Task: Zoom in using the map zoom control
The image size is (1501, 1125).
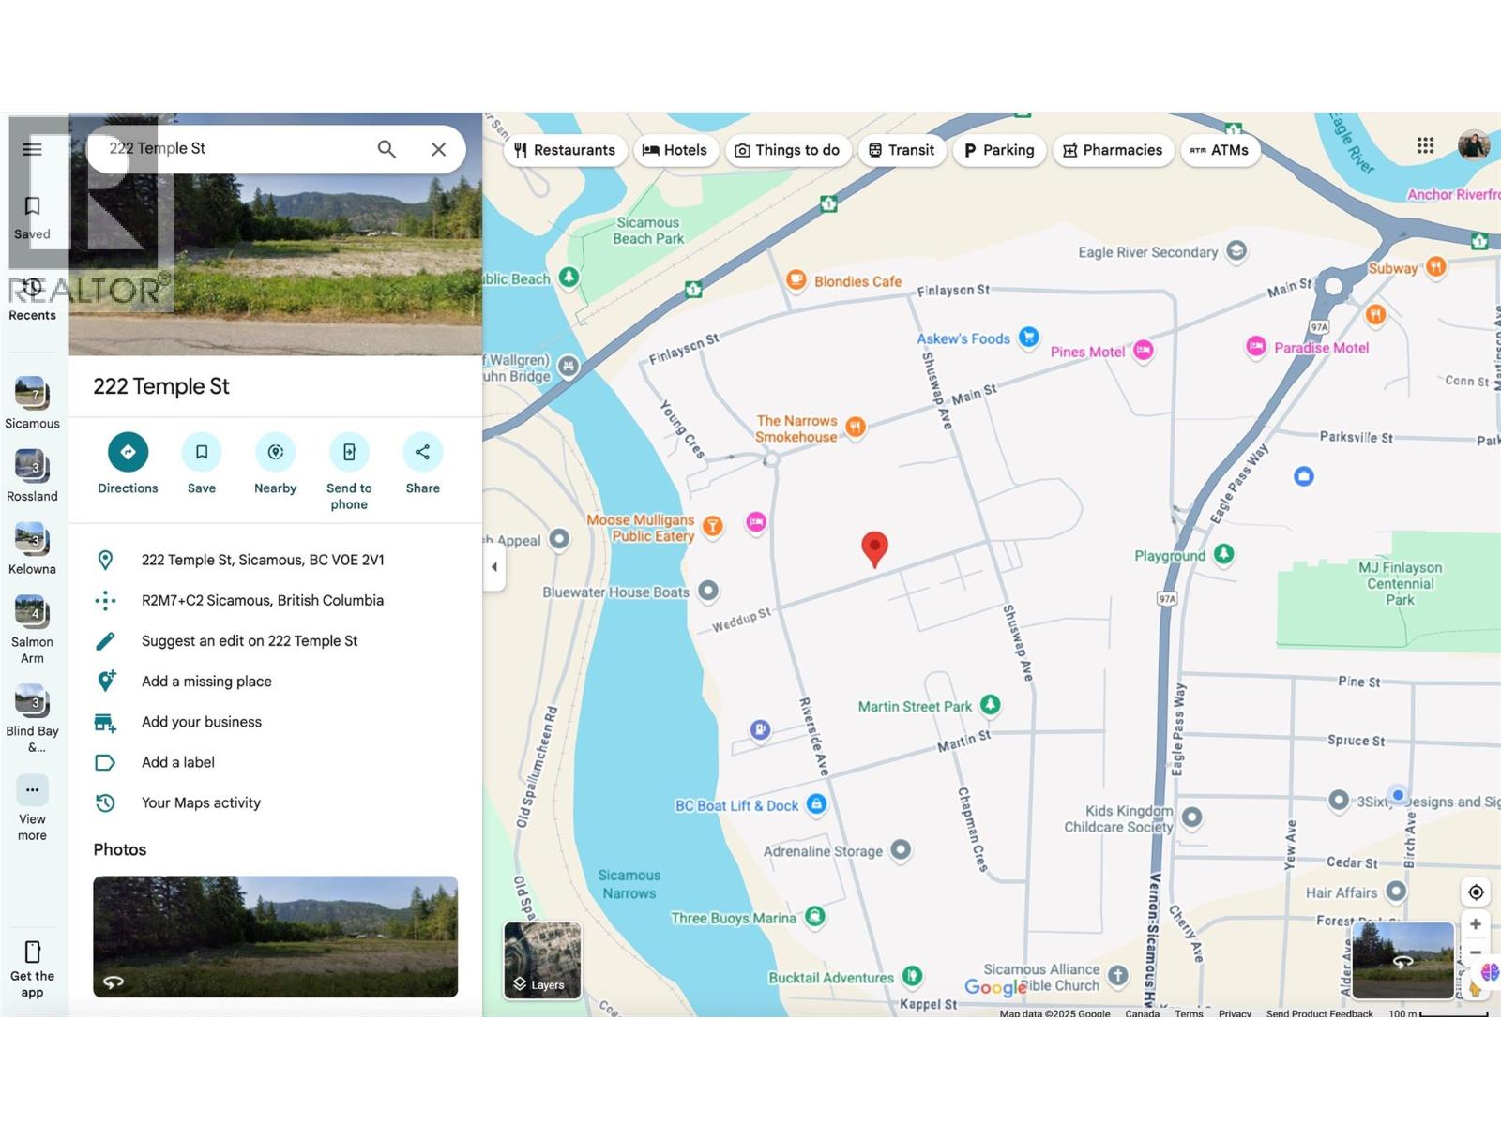Action: tap(1476, 925)
